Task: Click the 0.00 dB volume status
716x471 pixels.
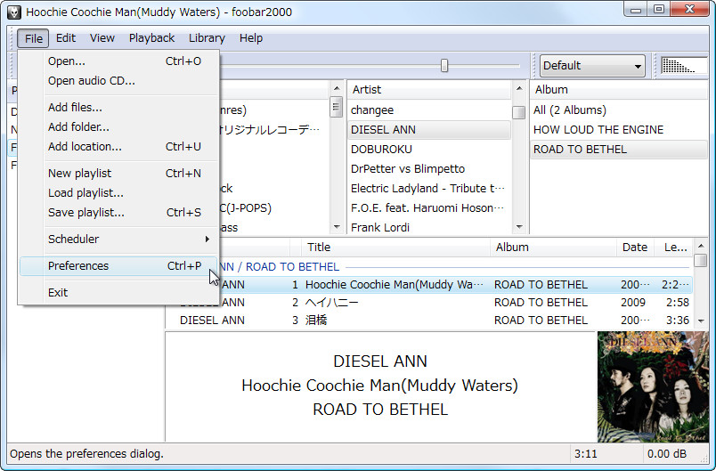Action: (667, 454)
